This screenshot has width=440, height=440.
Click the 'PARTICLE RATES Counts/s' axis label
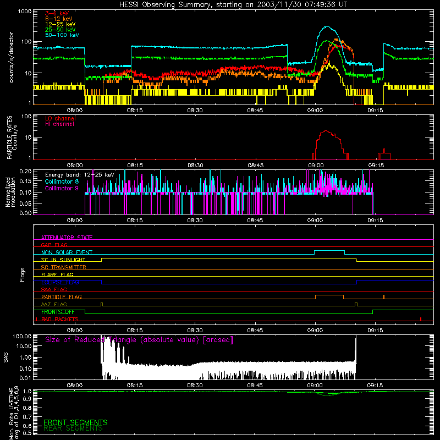click(x=12, y=137)
